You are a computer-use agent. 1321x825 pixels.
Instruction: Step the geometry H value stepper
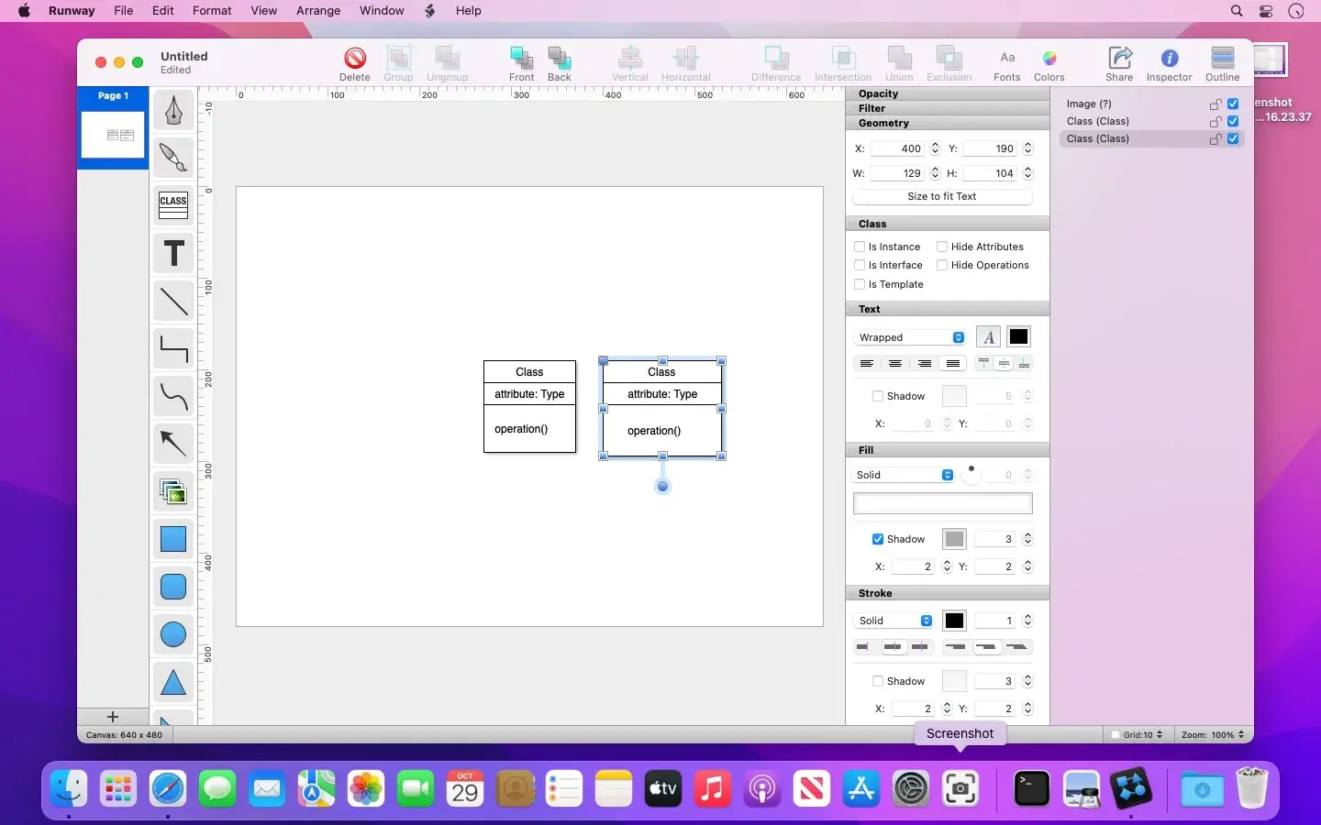coord(1027,173)
